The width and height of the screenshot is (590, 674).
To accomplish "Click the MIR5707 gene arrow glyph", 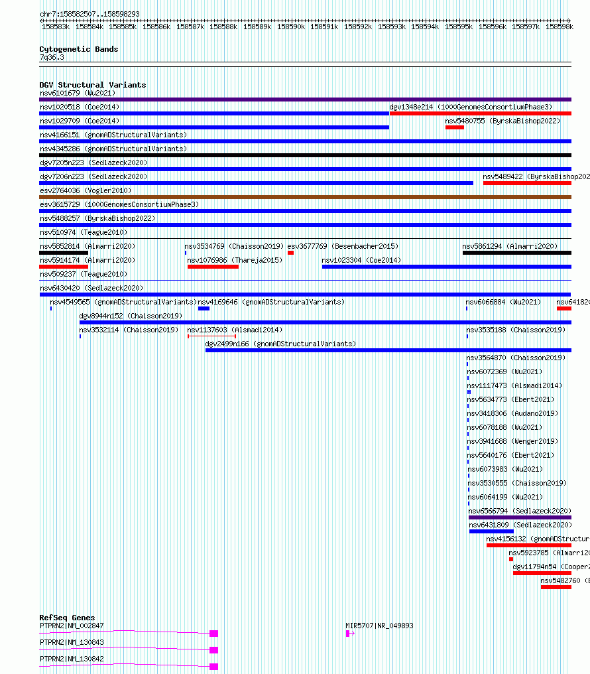I will click(350, 633).
